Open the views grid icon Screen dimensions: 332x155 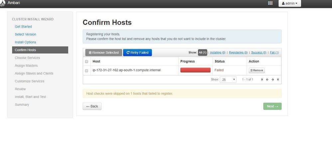click(x=270, y=3)
